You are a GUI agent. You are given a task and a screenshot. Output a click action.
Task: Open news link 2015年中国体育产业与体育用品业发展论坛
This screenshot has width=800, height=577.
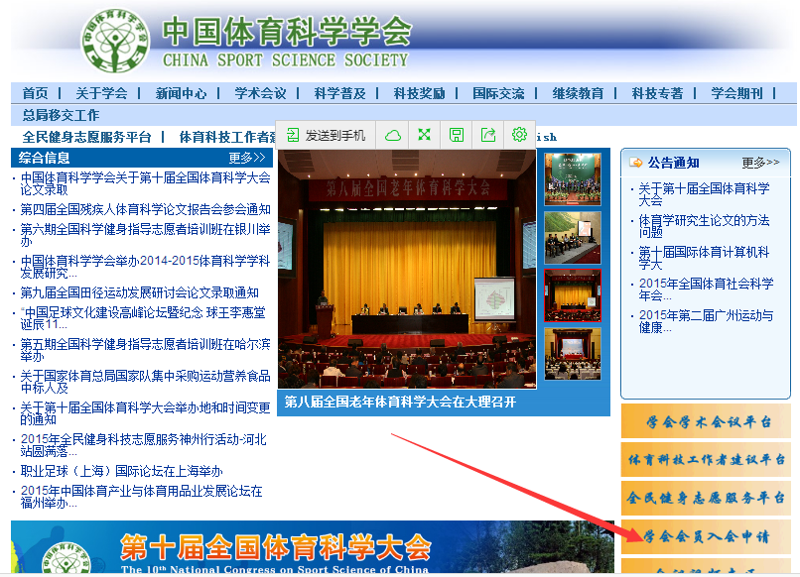[x=141, y=497]
